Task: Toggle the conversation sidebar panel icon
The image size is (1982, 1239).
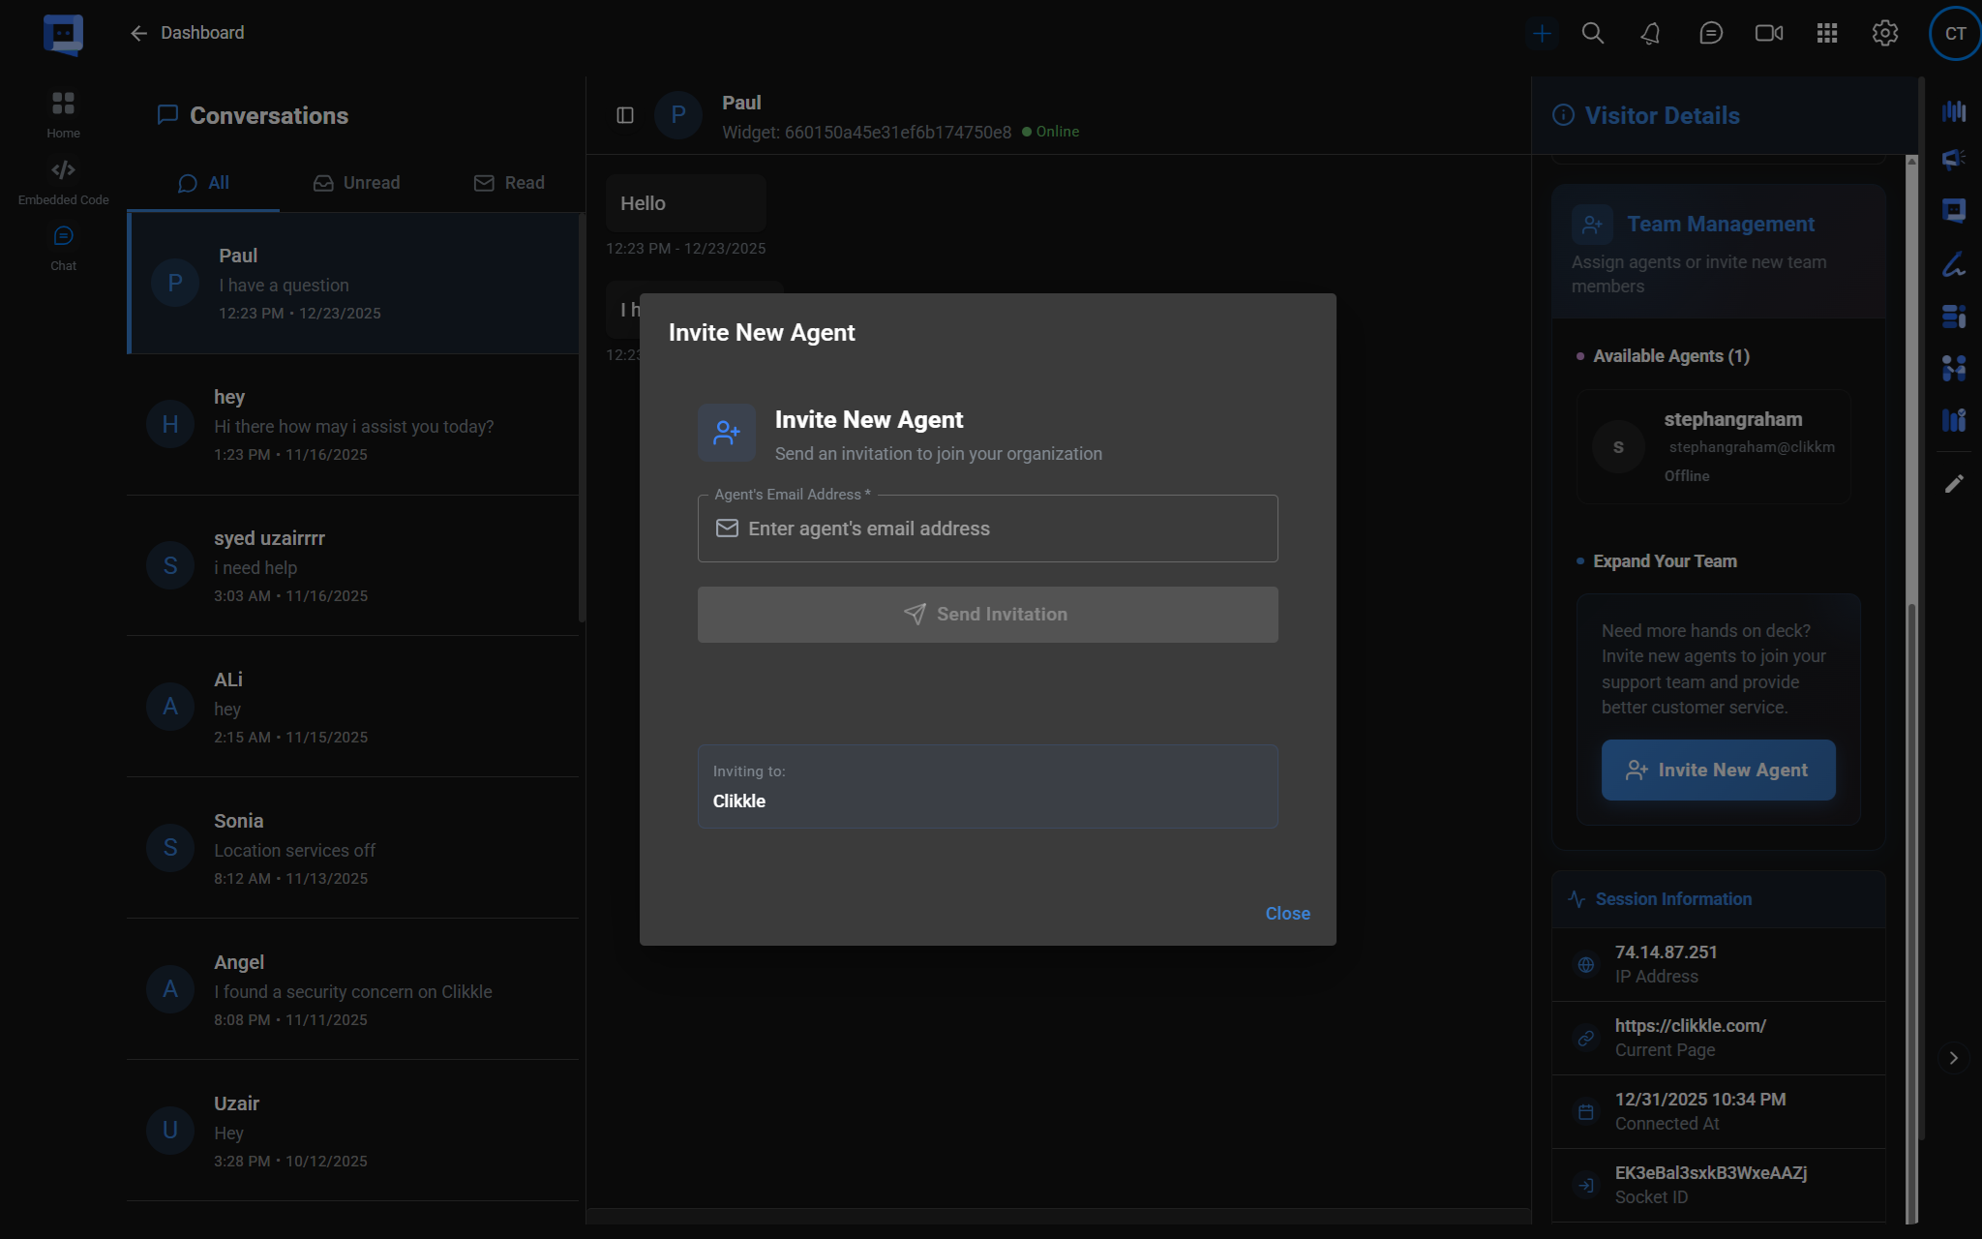Action: coord(625,116)
